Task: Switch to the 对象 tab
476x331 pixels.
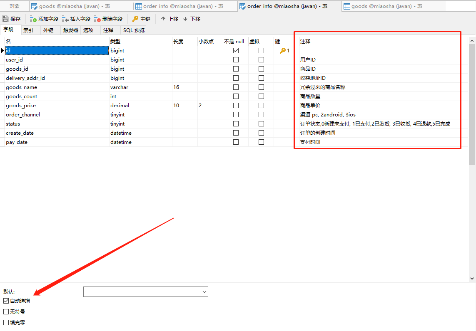Action: tap(15, 6)
